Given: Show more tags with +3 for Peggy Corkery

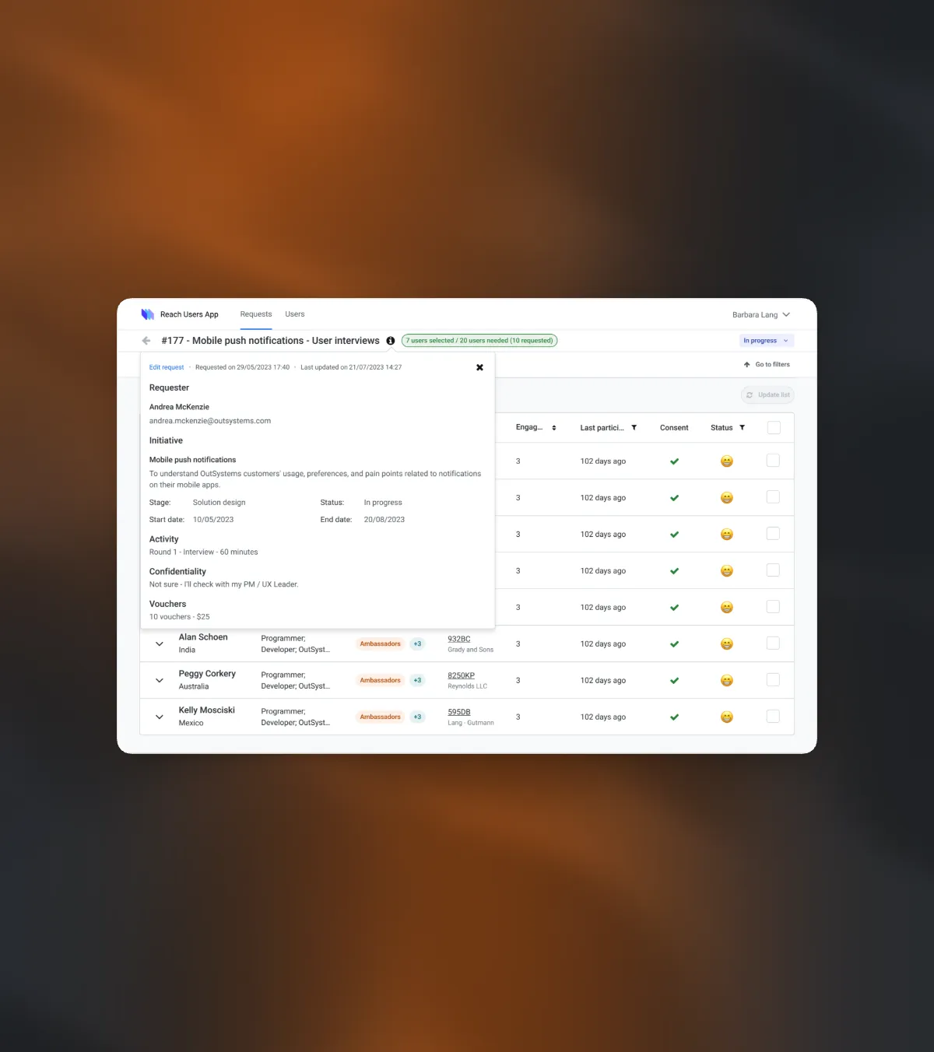Looking at the screenshot, I should click(418, 681).
